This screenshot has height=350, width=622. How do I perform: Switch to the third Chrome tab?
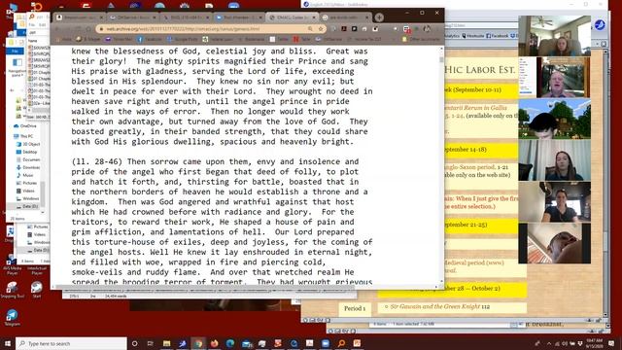click(186, 17)
